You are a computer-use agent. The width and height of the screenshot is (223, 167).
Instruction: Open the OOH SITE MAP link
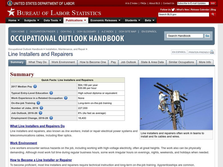pos(127,31)
